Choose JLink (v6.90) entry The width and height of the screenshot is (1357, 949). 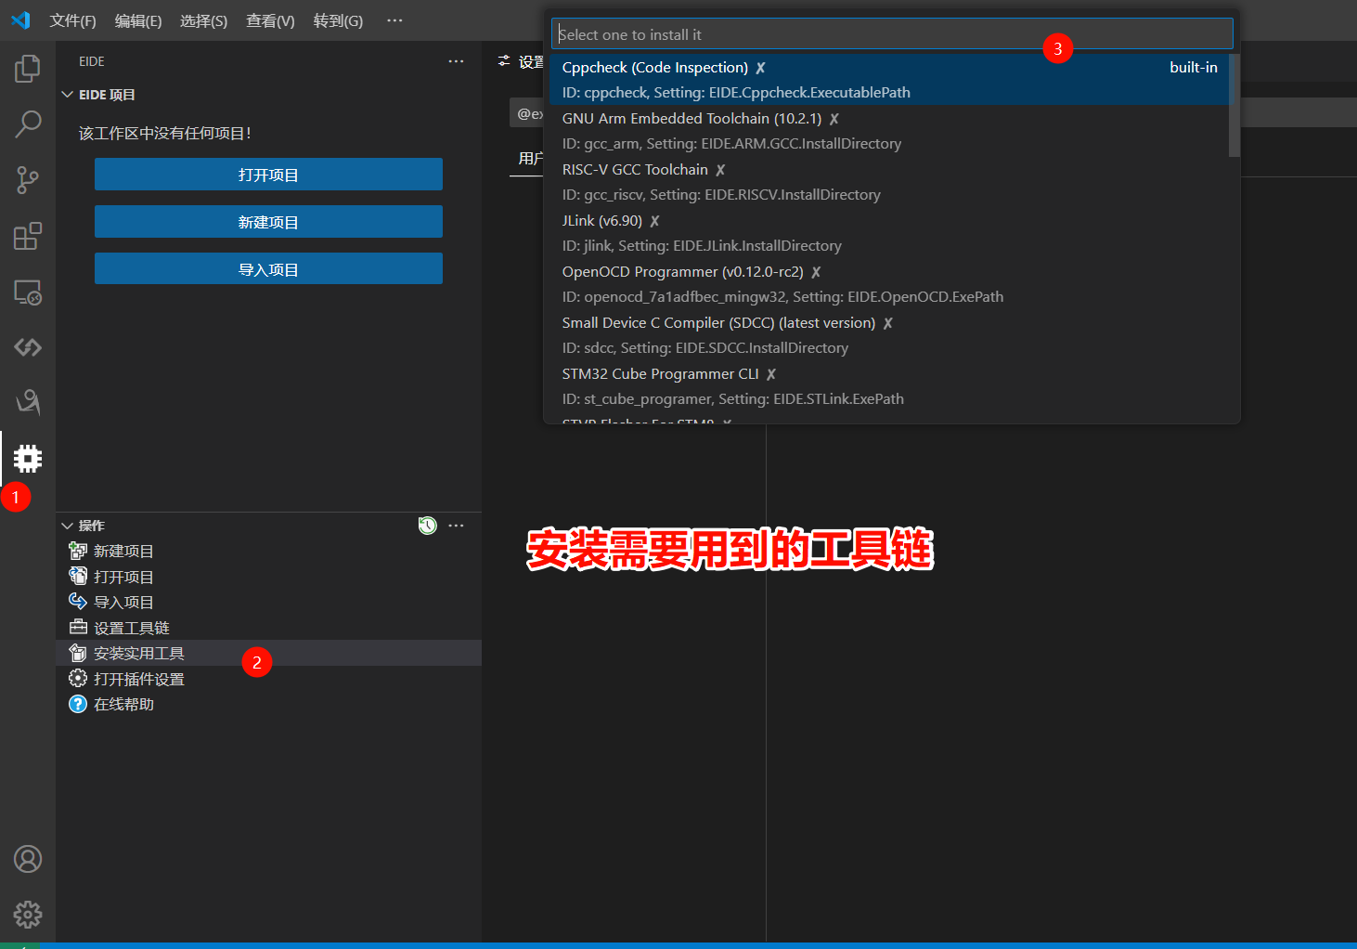point(888,233)
